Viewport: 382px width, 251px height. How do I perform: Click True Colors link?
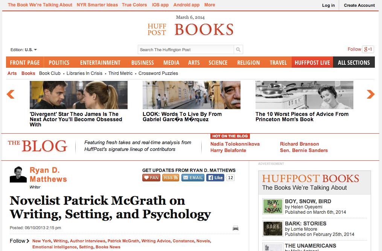(x=134, y=5)
